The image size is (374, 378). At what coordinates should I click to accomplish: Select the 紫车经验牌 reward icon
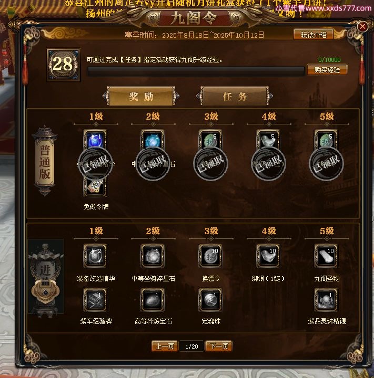[x=95, y=300]
